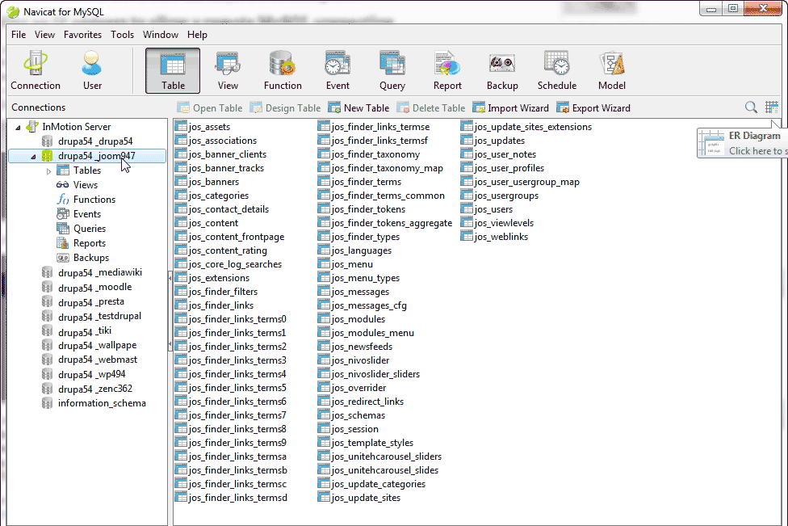Open the Connection toolbar icon
Image resolution: width=788 pixels, height=526 pixels.
tap(36, 70)
